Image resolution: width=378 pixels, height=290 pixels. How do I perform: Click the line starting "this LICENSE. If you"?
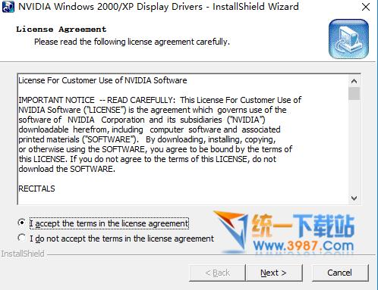click(x=147, y=159)
